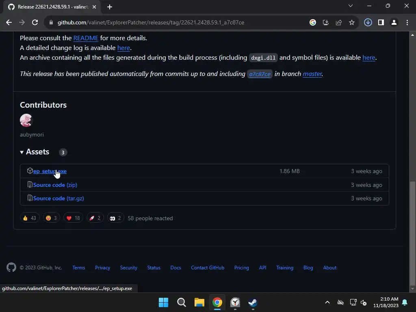The image size is (416, 312).
Task: Open the tab search dropdown arrow
Action: tap(351, 6)
